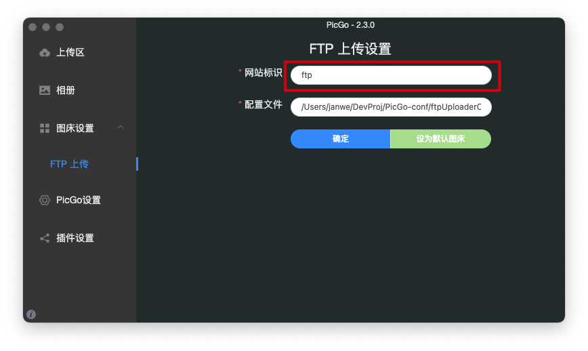Open the PicGo设置 menu label

pos(79,200)
